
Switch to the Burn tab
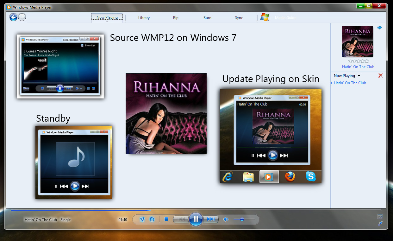pos(207,18)
